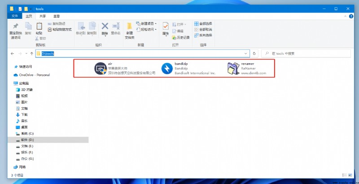Open the 视频 folder in sidebar
Viewport: 359px width, 184px height.
22,96
